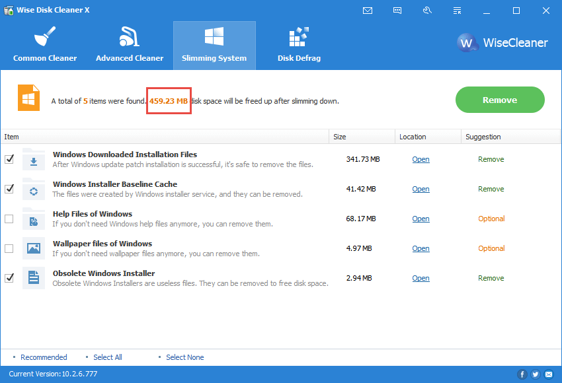The width and height of the screenshot is (562, 383).
Task: Click the Windows Downloaded Installation Files folder icon
Action: [34, 159]
